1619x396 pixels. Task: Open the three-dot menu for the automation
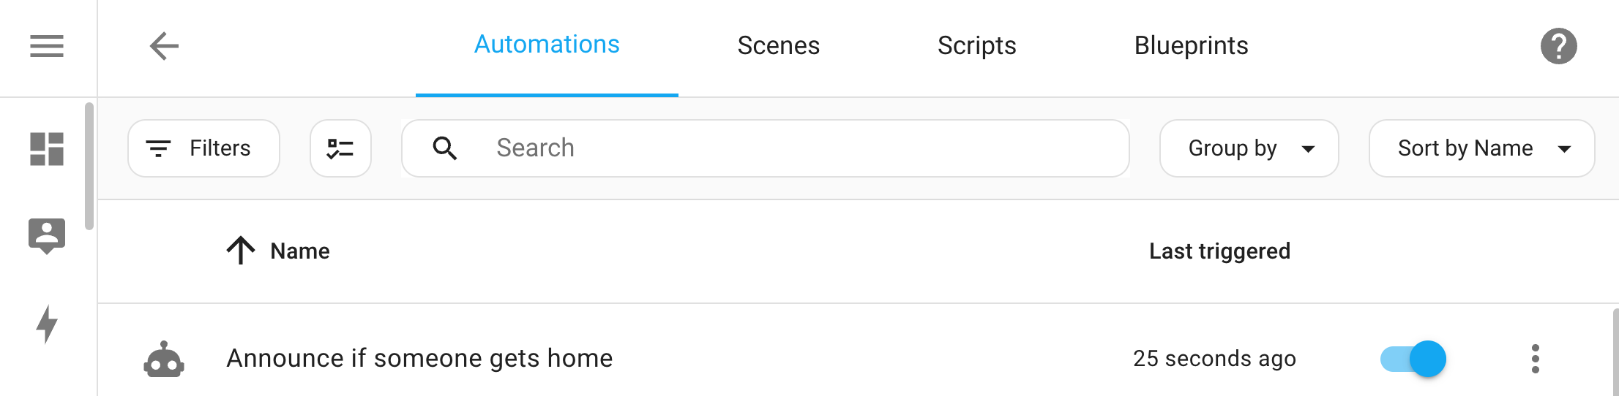point(1535,359)
